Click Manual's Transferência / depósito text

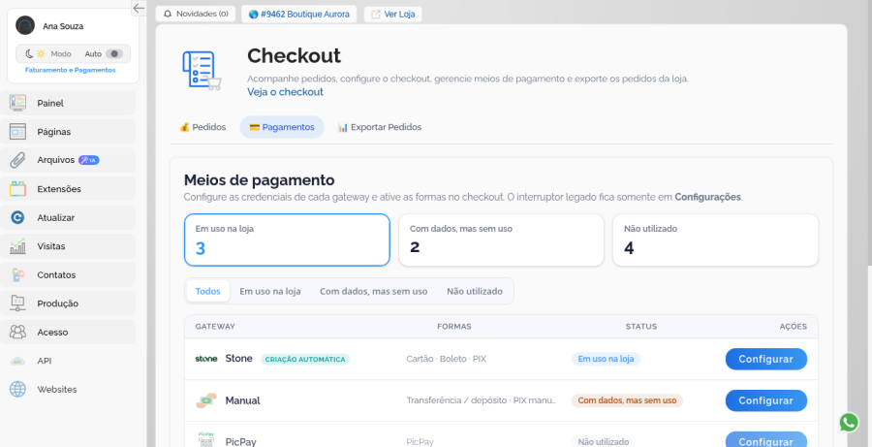pos(482,400)
